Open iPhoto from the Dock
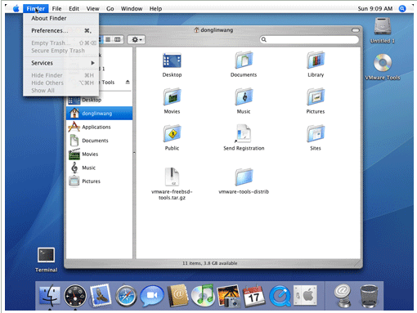Screen dimensions: 417x313 coord(228,296)
